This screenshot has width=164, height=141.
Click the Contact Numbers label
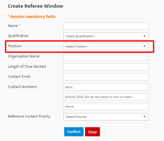[23, 87]
